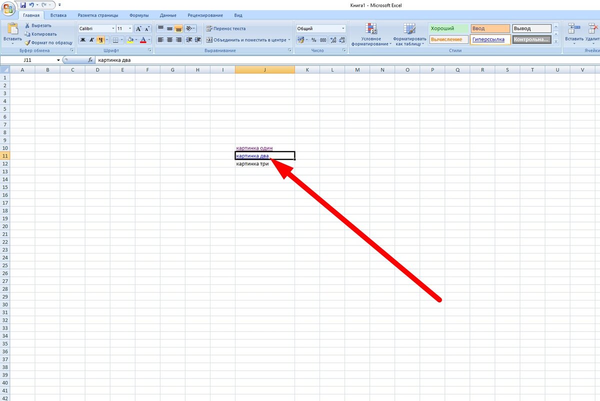Expand Name Box dropdown arrow
The width and height of the screenshot is (600, 401).
pos(58,60)
